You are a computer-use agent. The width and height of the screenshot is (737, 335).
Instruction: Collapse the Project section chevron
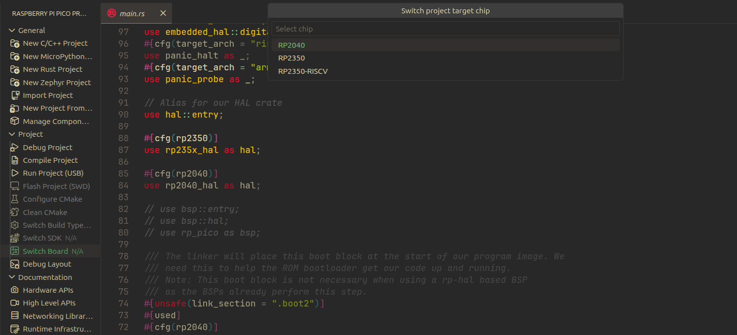[12, 134]
